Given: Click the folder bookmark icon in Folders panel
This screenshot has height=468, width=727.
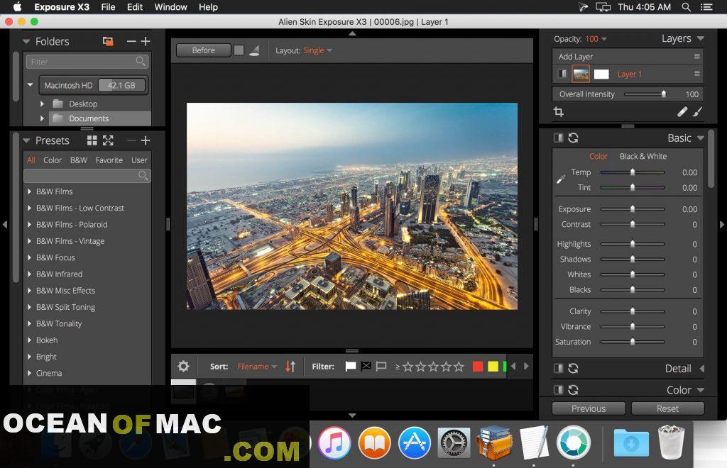Looking at the screenshot, I should [108, 41].
